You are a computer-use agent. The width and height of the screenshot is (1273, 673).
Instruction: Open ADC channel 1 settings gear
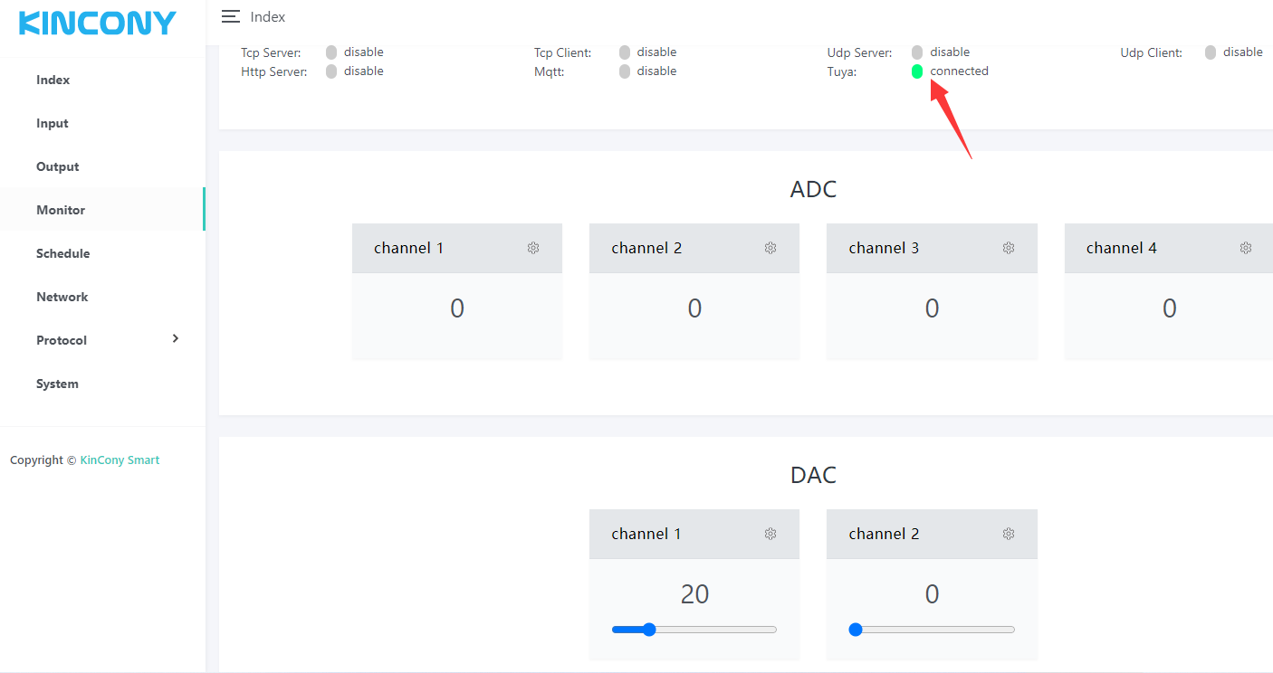[533, 248]
